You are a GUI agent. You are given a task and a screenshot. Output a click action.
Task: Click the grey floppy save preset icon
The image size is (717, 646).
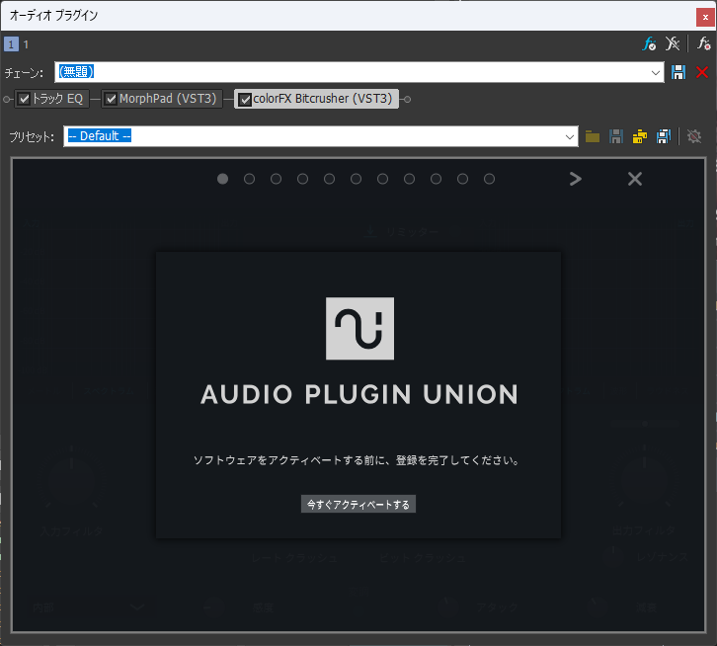(x=616, y=136)
